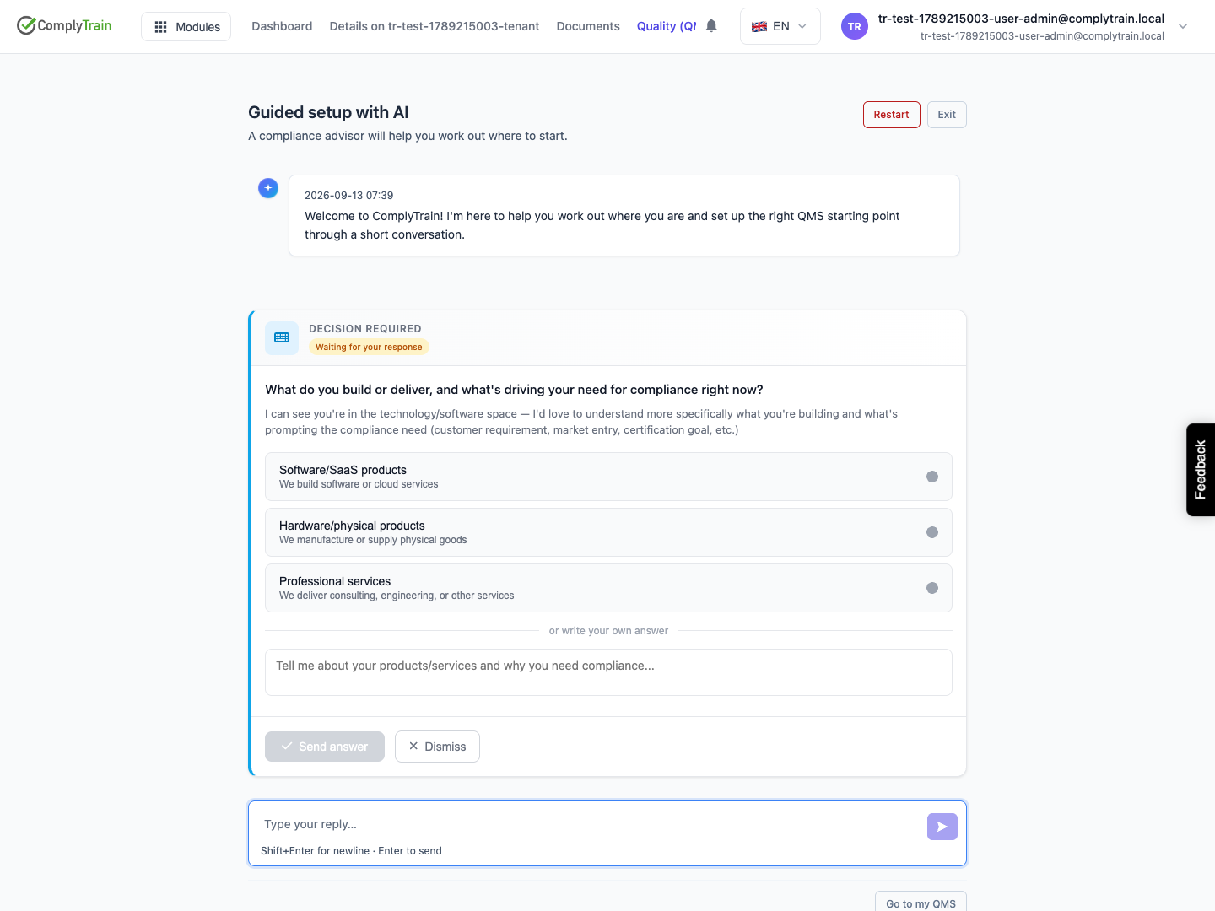Click the blue advisor avatar icon
Image resolution: width=1215 pixels, height=911 pixels.
click(x=268, y=188)
